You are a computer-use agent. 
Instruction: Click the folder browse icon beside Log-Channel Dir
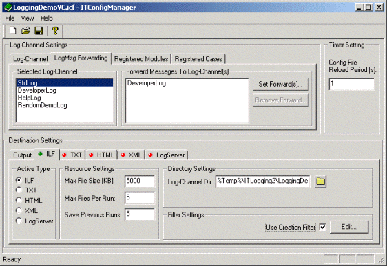tap(320, 181)
